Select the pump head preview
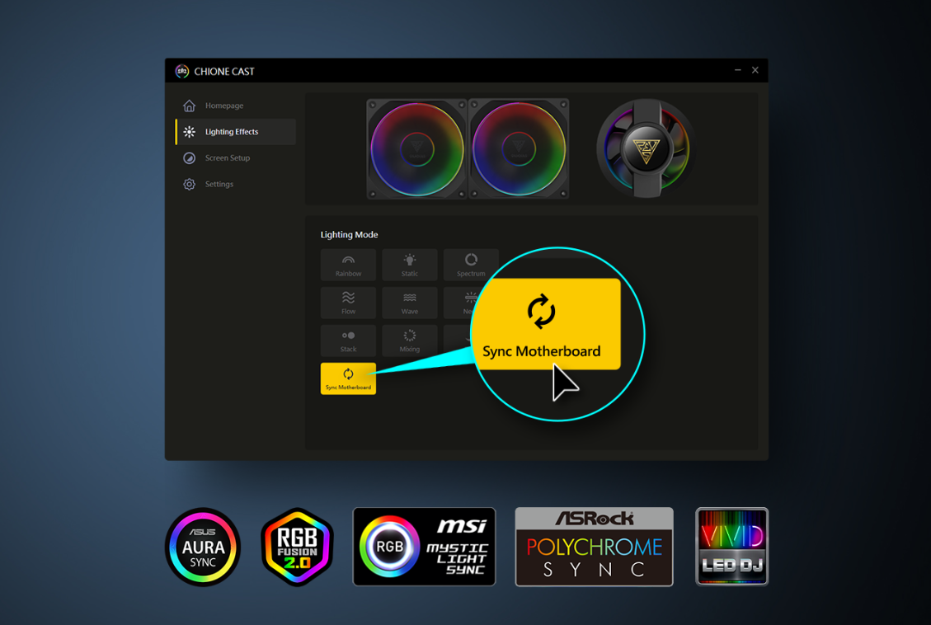Image resolution: width=931 pixels, height=625 pixels. click(646, 148)
